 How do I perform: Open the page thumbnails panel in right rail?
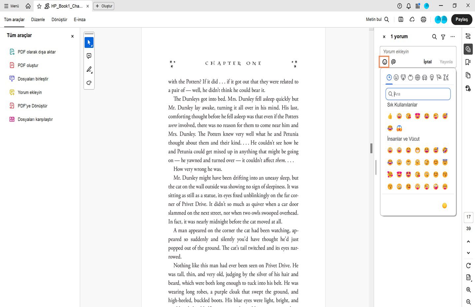[x=468, y=75]
